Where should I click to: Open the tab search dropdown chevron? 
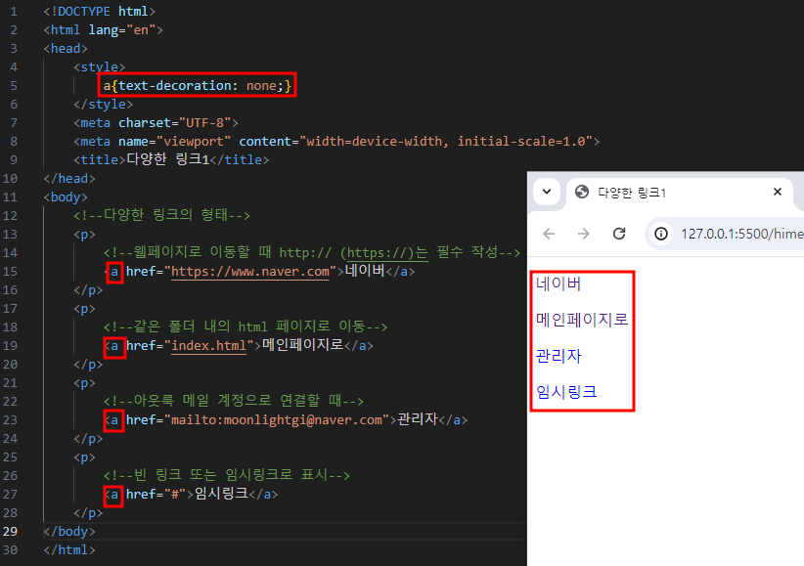click(547, 192)
